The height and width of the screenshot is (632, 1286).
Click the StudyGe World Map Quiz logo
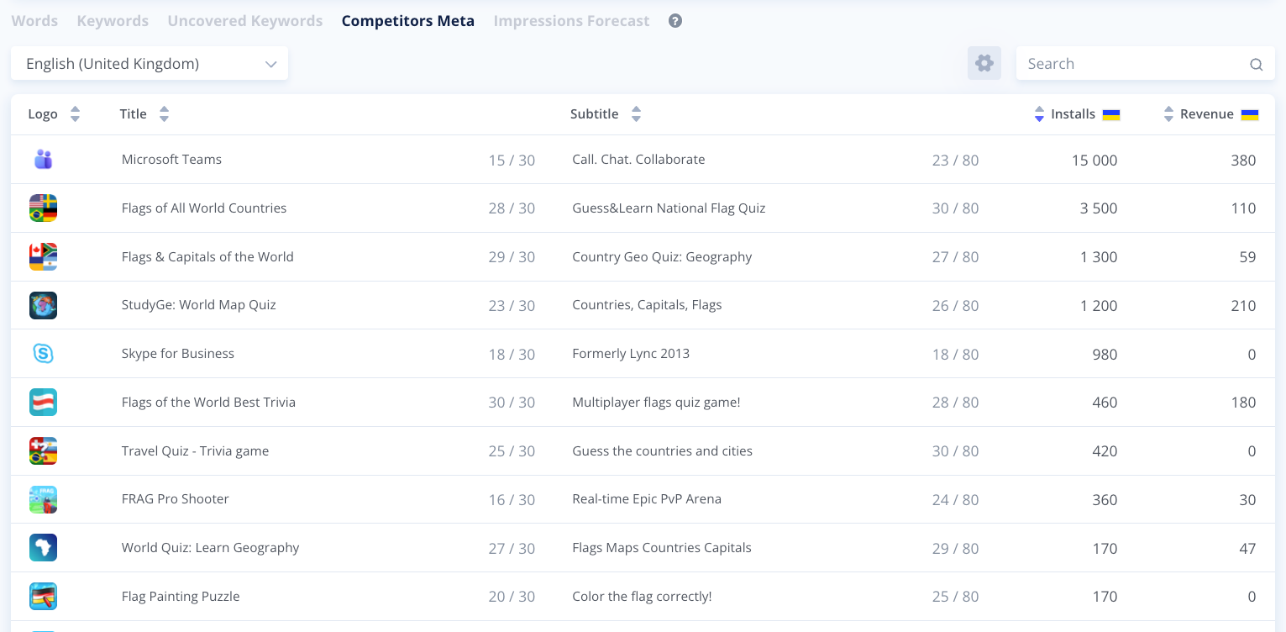tap(44, 305)
